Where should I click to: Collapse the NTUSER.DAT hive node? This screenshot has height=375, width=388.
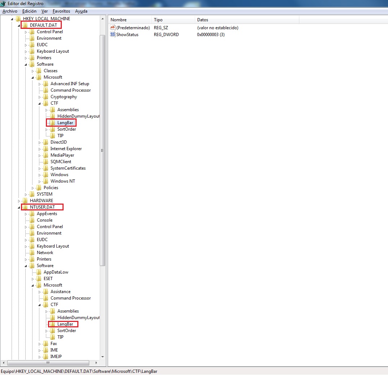click(19, 207)
